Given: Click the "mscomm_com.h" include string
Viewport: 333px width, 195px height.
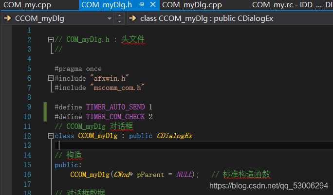Looking at the screenshot, I should tap(117, 88).
